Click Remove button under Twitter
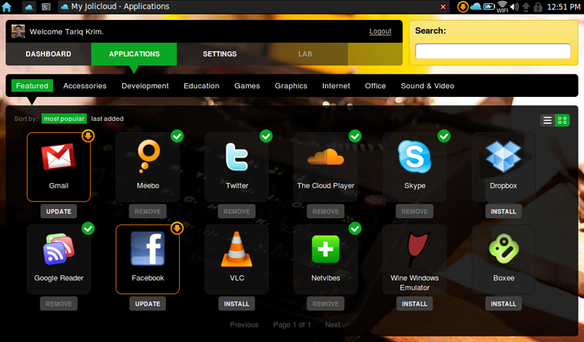This screenshot has width=584, height=342. [237, 211]
